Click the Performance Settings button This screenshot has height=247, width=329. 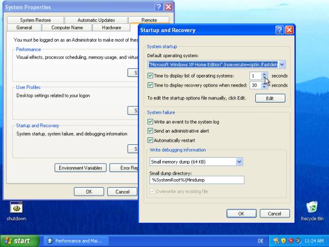133,73
